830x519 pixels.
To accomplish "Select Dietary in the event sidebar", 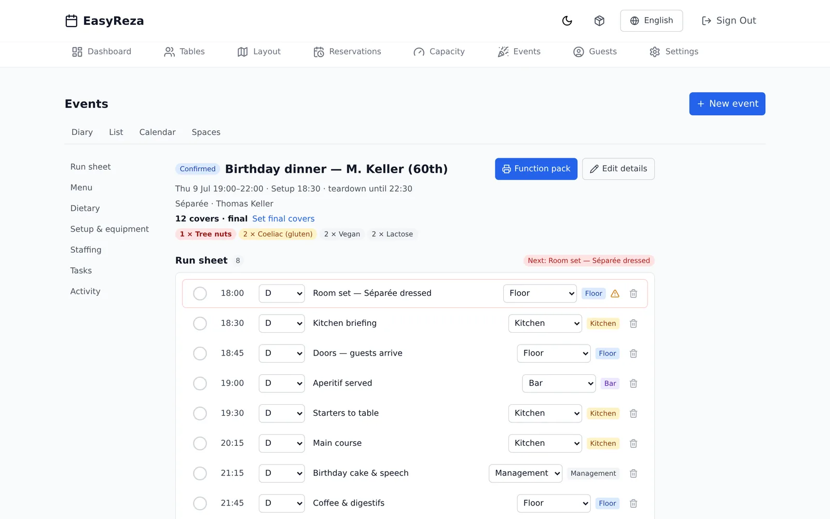I will pos(85,209).
